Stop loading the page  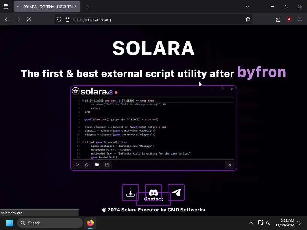[29, 19]
